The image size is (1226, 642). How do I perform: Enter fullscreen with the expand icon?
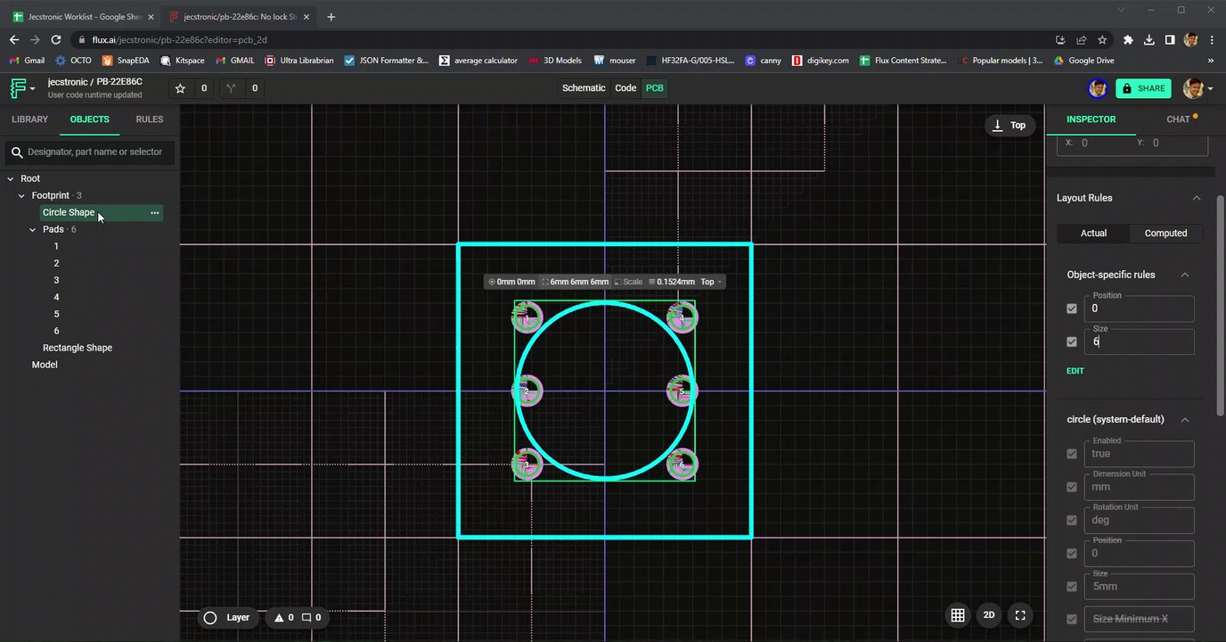click(1020, 615)
